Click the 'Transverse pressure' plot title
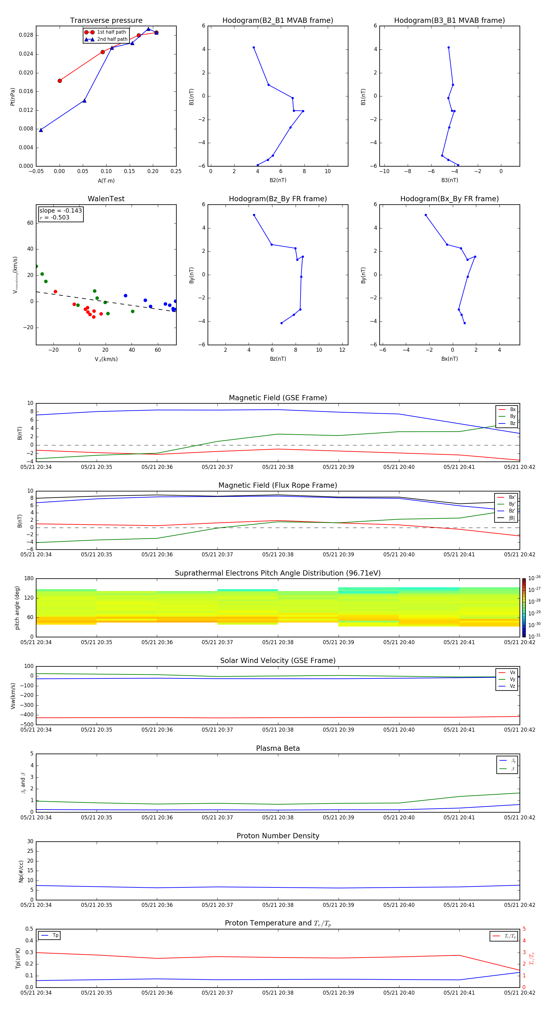 (x=106, y=21)
